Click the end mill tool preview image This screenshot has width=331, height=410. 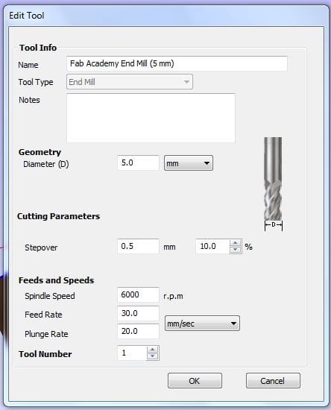(x=273, y=184)
